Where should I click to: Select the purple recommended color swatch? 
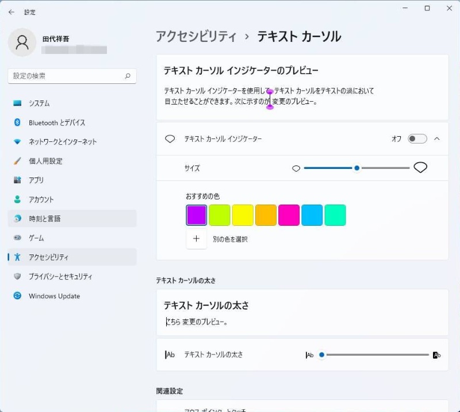point(196,215)
